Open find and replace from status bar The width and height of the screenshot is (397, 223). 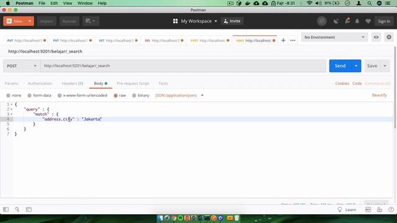tap(17, 209)
